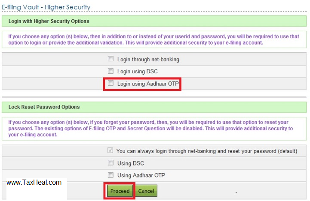Select the 'Login with Higher Security Options' header
The image size is (310, 201).
[49, 21]
